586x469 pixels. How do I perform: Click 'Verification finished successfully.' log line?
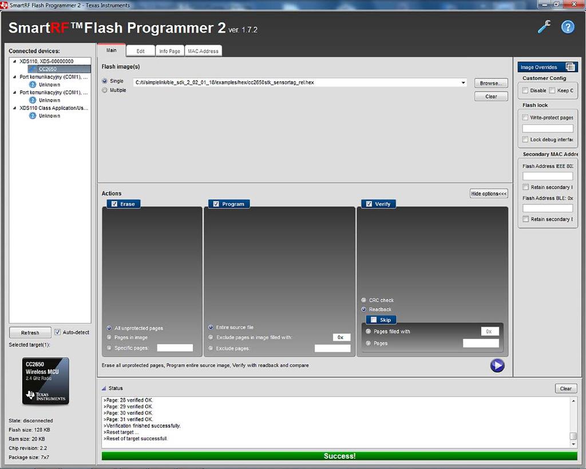click(x=142, y=425)
